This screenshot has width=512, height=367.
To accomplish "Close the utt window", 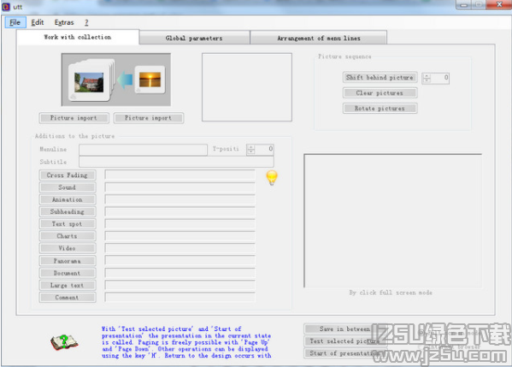I will pyautogui.click(x=499, y=4).
